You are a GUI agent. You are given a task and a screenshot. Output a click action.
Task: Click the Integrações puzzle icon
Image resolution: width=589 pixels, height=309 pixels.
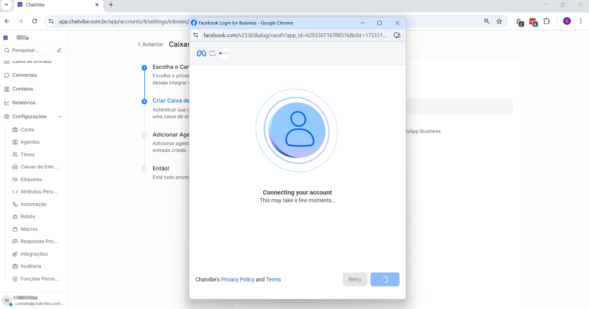click(15, 254)
